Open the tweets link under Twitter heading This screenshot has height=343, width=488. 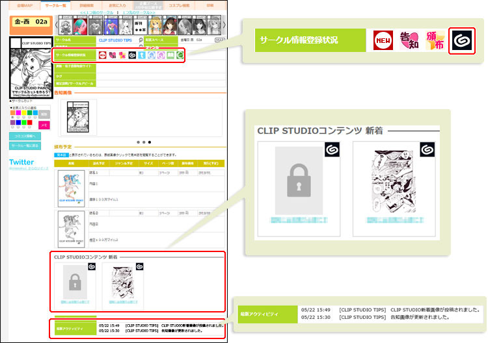point(29,168)
